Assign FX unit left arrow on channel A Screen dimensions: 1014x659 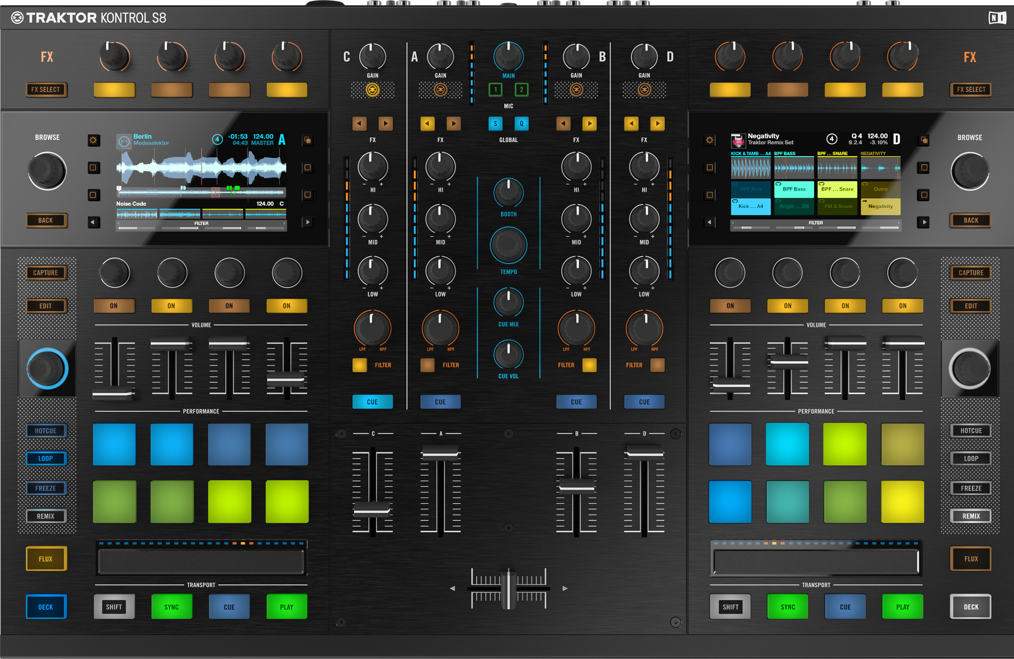pyautogui.click(x=428, y=124)
